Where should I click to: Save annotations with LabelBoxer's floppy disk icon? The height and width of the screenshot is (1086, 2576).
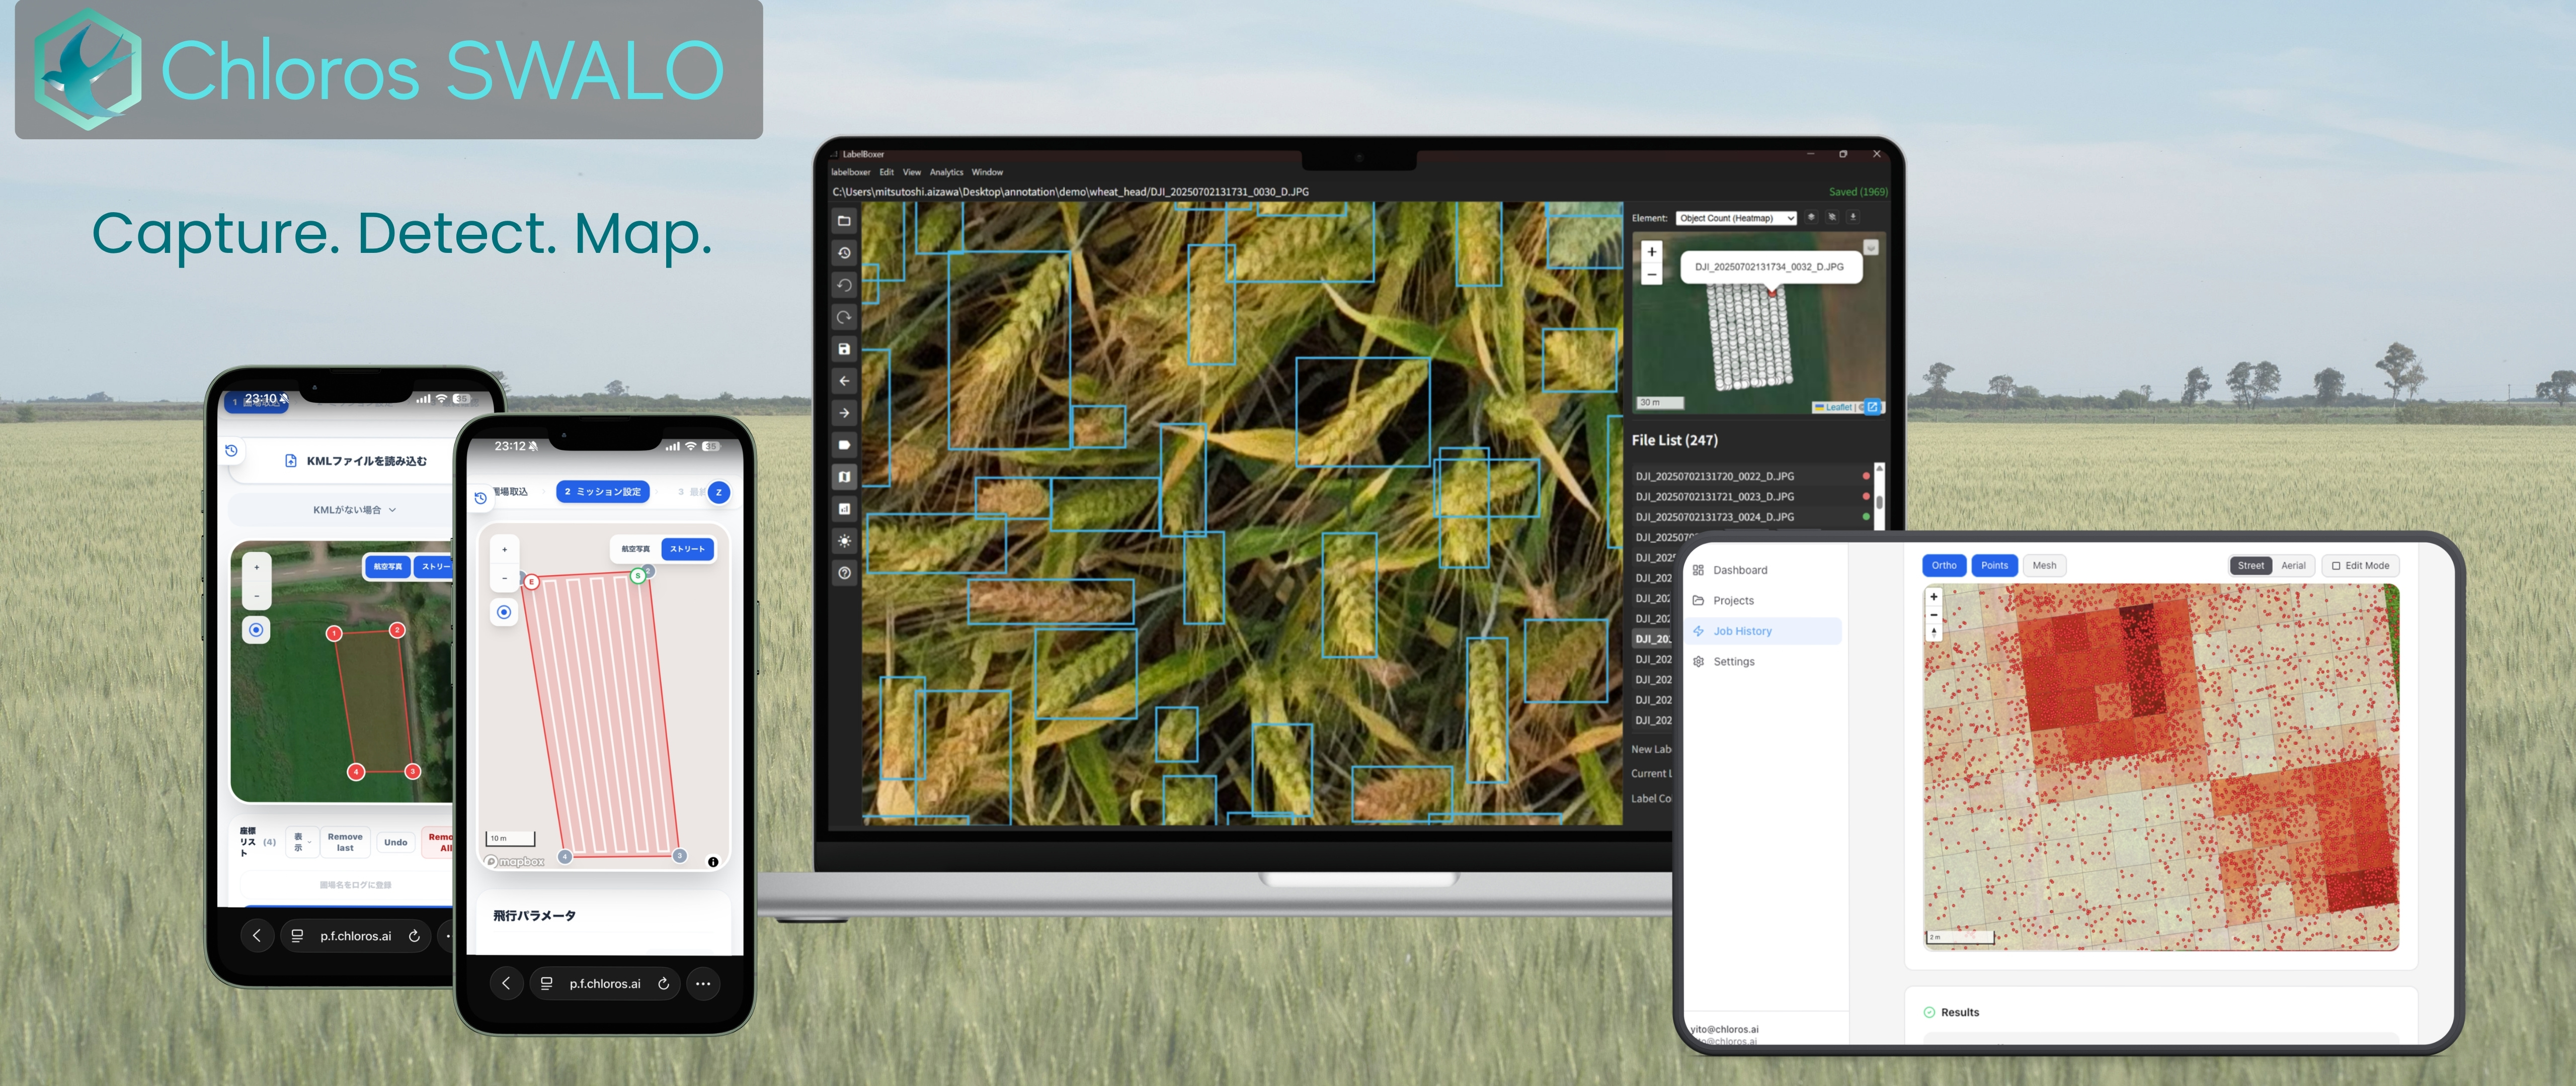tap(844, 349)
